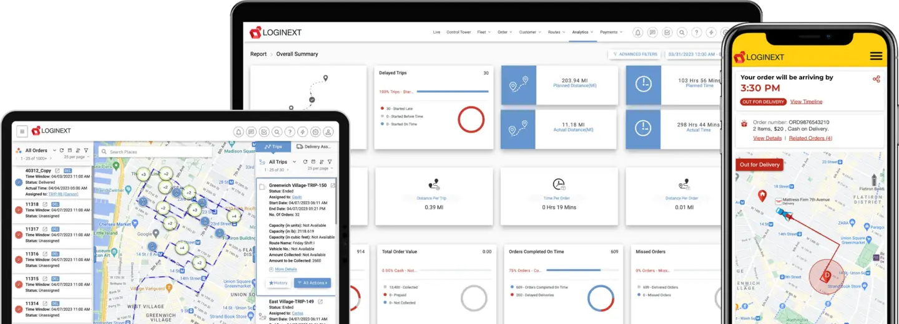Open phone app hamburger menu
Image resolution: width=899 pixels, height=324 pixels.
[x=877, y=56]
